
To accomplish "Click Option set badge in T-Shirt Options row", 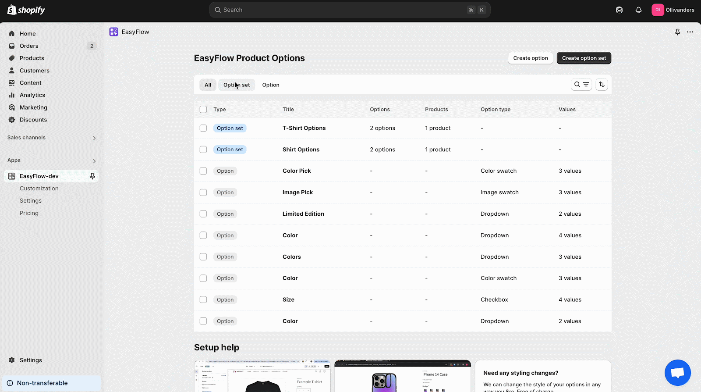I will [x=230, y=128].
